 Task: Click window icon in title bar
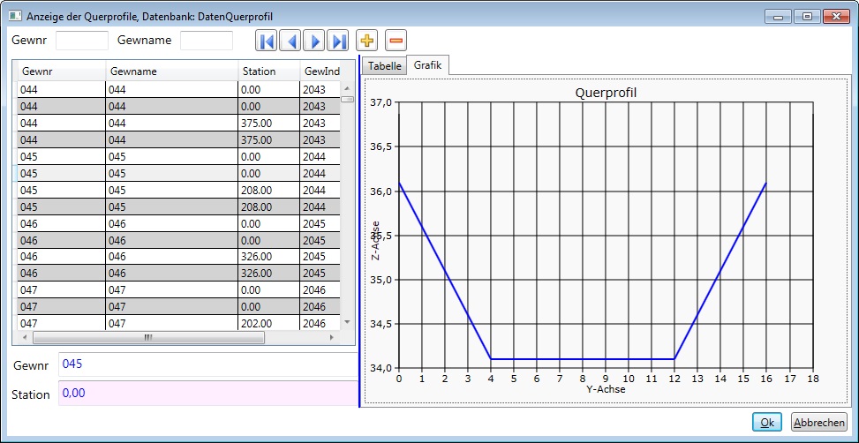pos(15,16)
